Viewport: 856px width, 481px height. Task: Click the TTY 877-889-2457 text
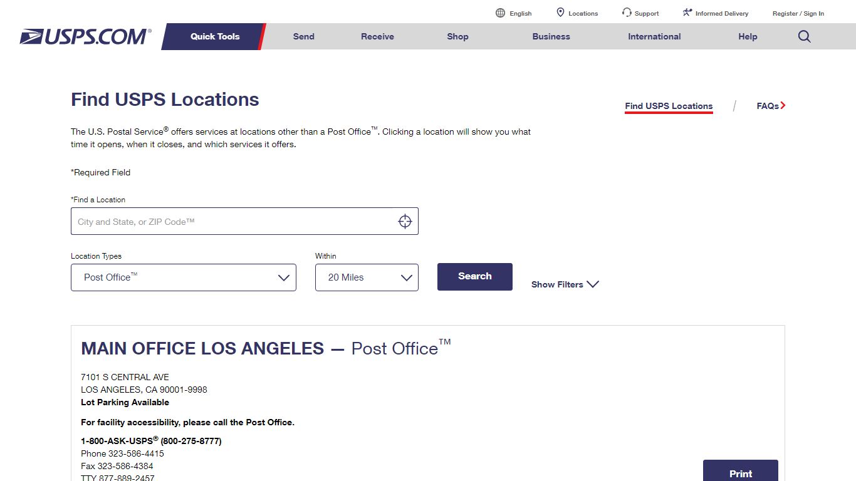point(118,478)
